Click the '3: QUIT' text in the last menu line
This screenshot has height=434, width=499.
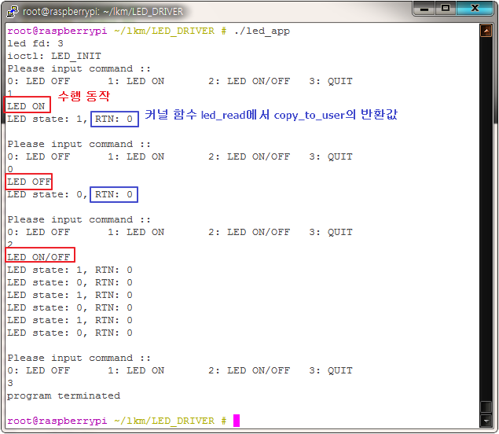point(331,370)
